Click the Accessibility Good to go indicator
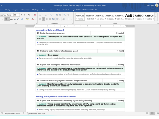Viewport: 159px width, 119px height. [x=36, y=113]
